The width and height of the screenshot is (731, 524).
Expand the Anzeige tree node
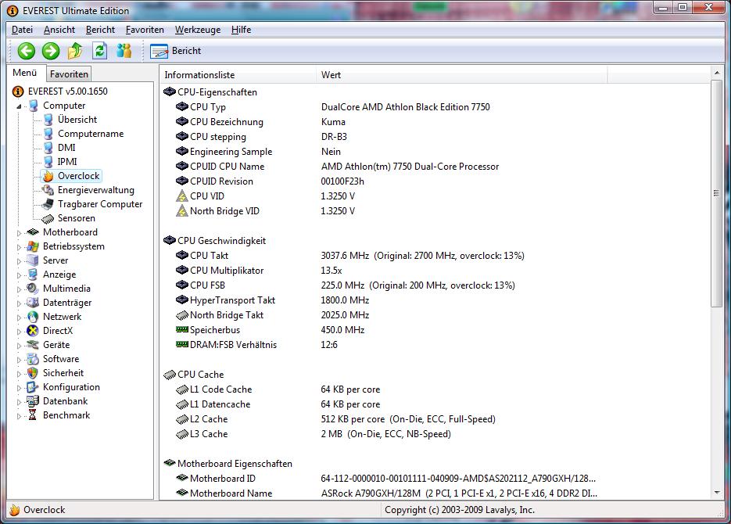click(x=19, y=275)
